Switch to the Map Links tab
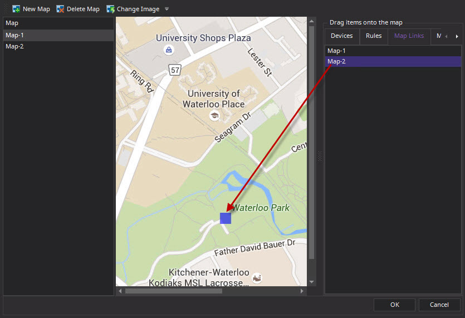 (409, 36)
